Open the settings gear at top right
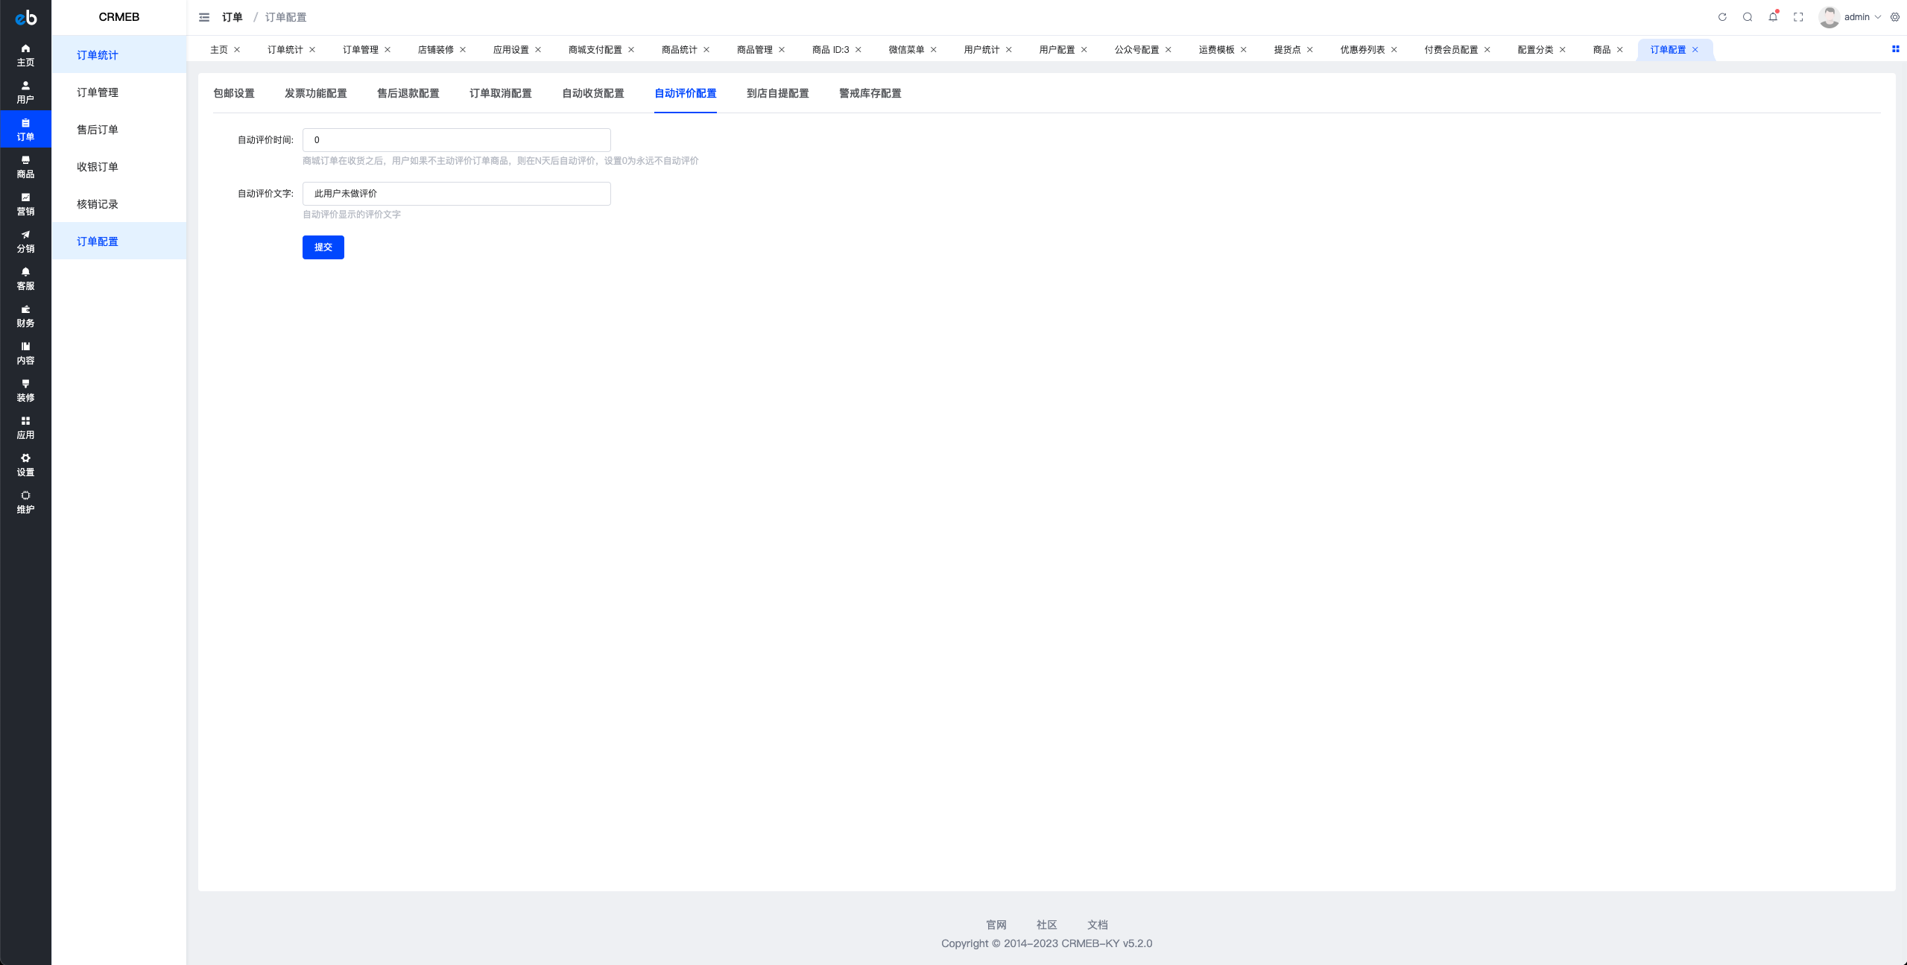This screenshot has width=1907, height=965. tap(1895, 17)
